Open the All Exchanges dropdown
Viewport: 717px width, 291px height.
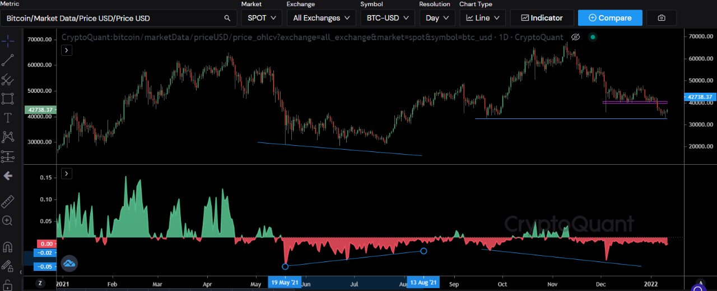tap(322, 18)
